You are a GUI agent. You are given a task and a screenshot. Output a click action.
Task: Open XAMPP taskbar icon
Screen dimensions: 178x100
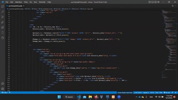click(x=113, y=97)
